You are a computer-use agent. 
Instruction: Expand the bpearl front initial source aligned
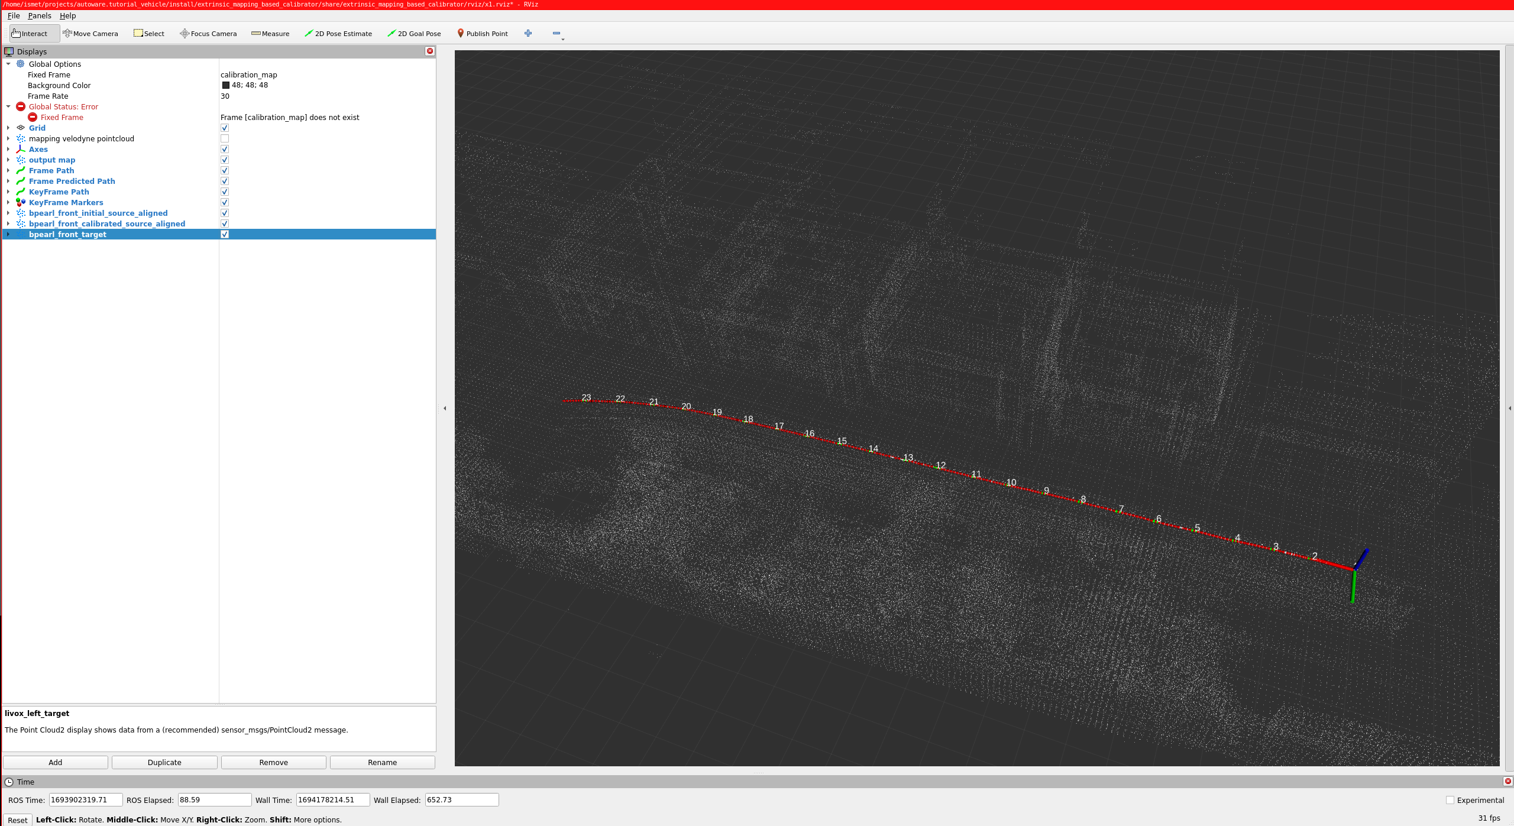pyautogui.click(x=8, y=213)
